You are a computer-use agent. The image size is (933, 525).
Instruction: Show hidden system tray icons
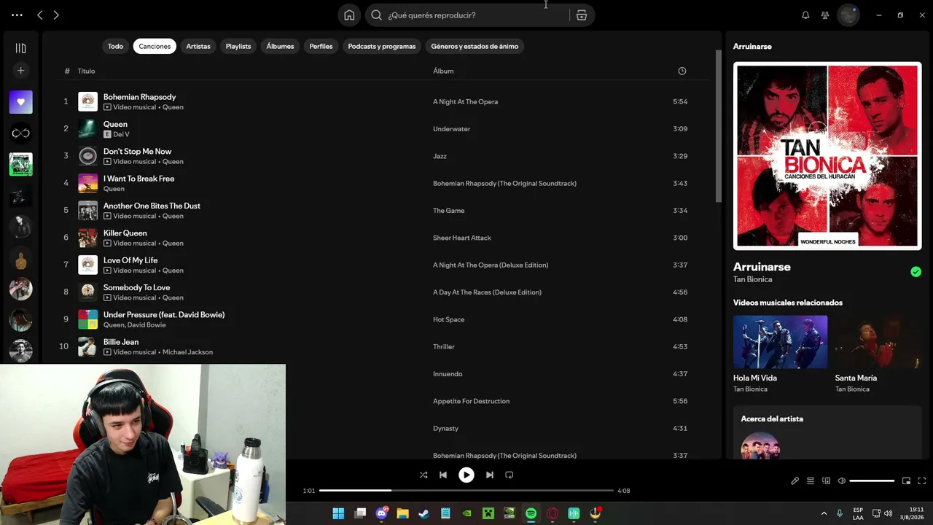tap(824, 513)
